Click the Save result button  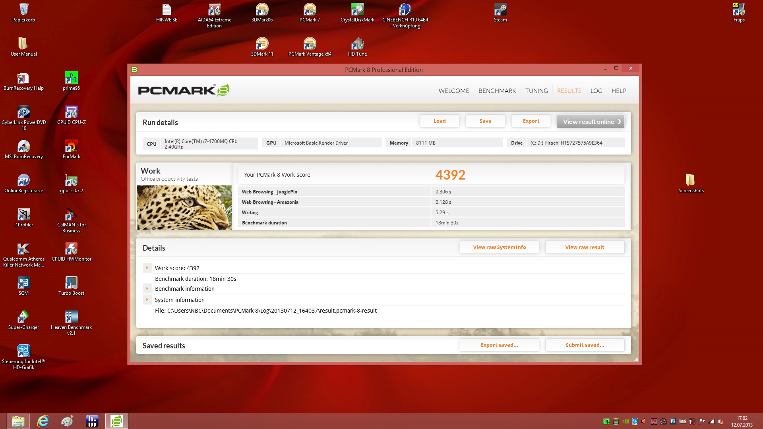[485, 121]
